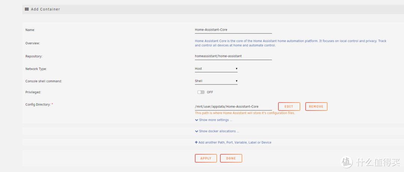Image resolution: width=404 pixels, height=172 pixels.
Task: Expand Show more settings
Action: [x=214, y=120]
